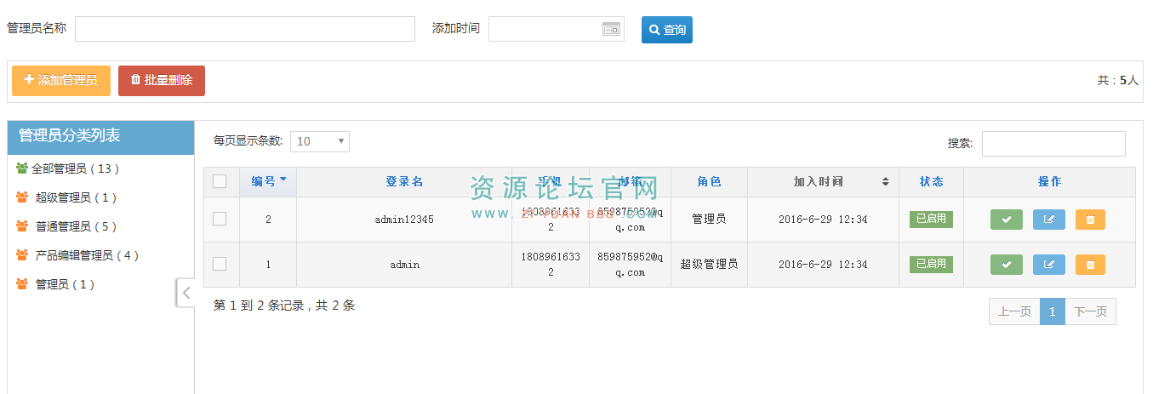Click the green enable checkmark for admin12345
1153x394 pixels.
(1007, 220)
